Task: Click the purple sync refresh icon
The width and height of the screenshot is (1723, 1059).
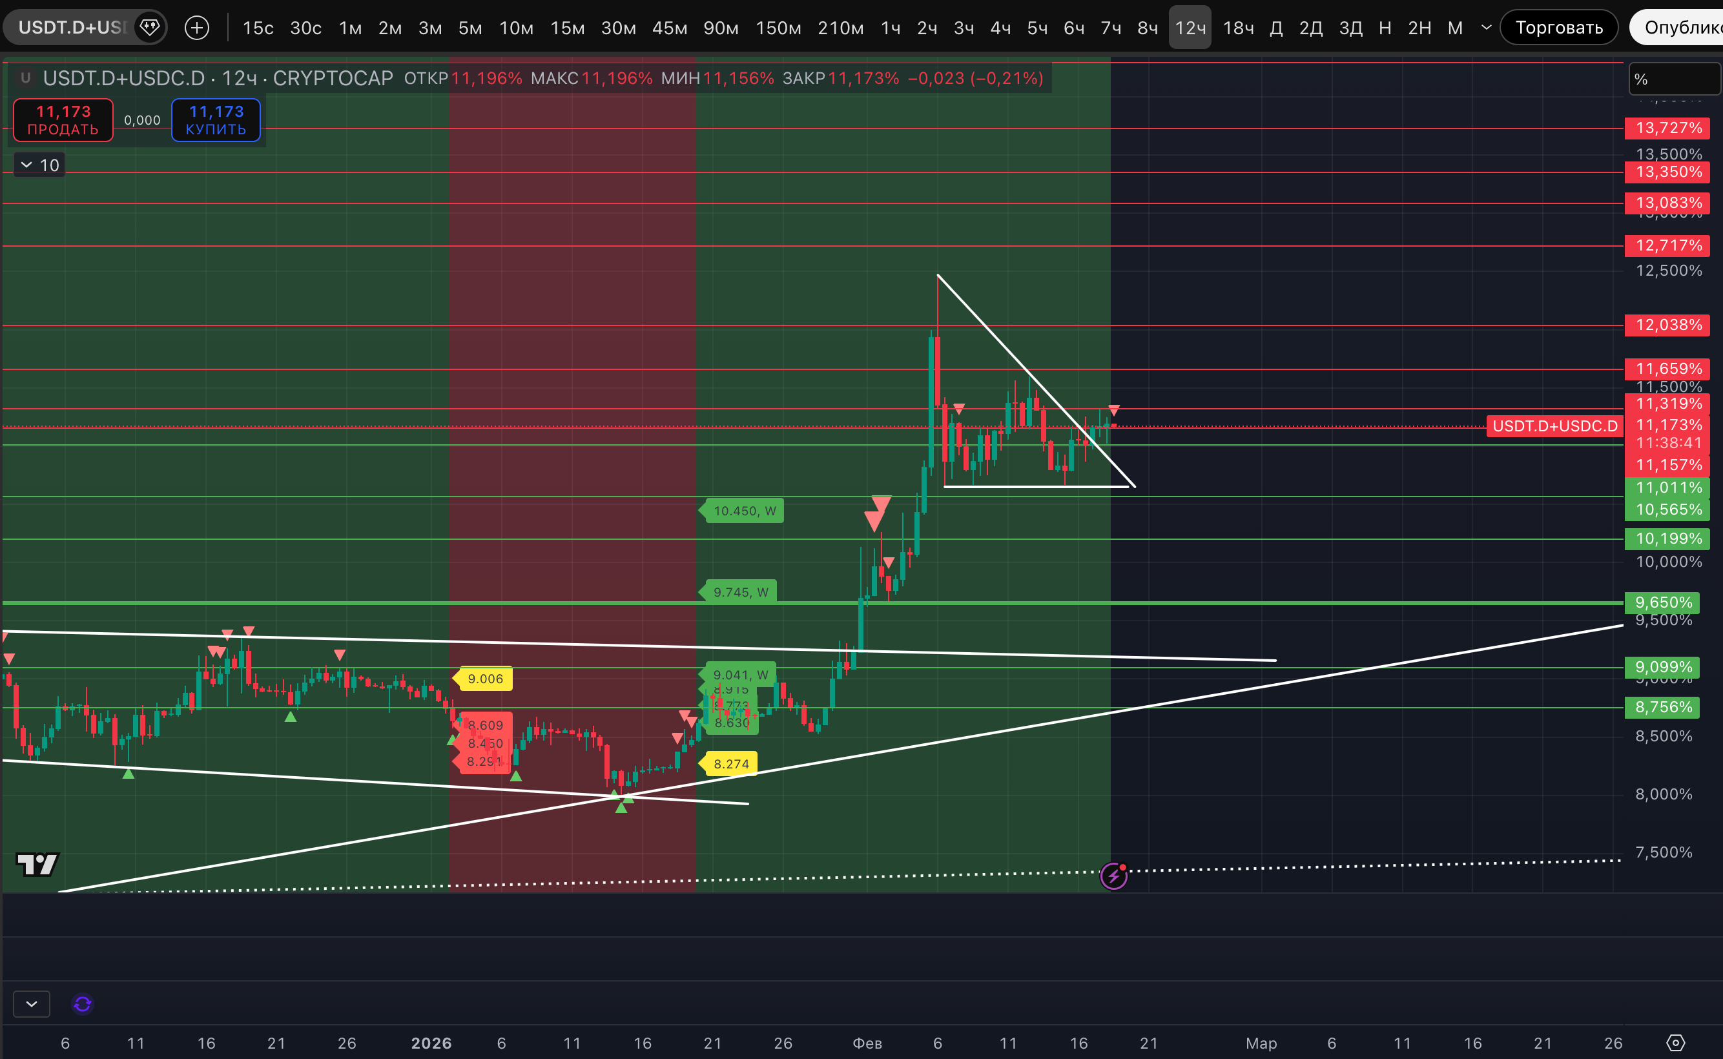Action: 83,1004
